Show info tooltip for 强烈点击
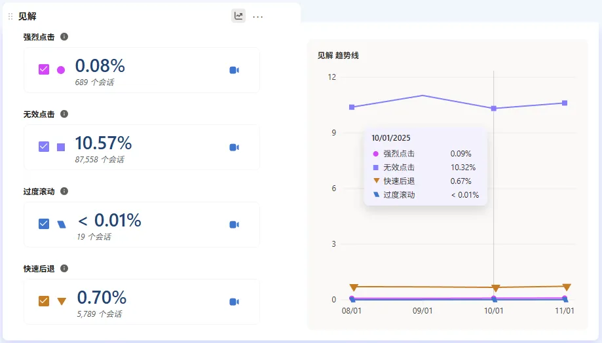 coord(64,37)
